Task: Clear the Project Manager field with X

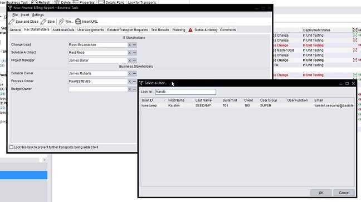Action: [x=129, y=60]
